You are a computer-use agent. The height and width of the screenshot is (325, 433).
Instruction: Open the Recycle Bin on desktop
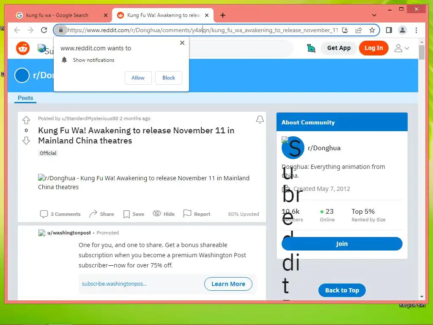coord(412,305)
